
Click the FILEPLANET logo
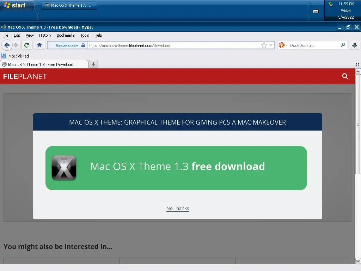pyautogui.click(x=25, y=77)
